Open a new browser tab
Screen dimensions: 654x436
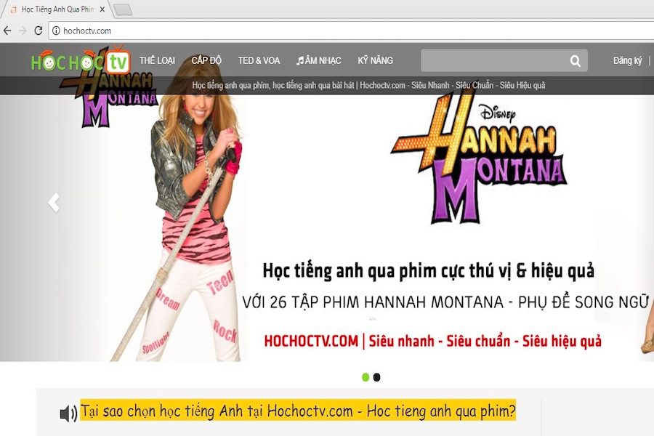(x=123, y=9)
